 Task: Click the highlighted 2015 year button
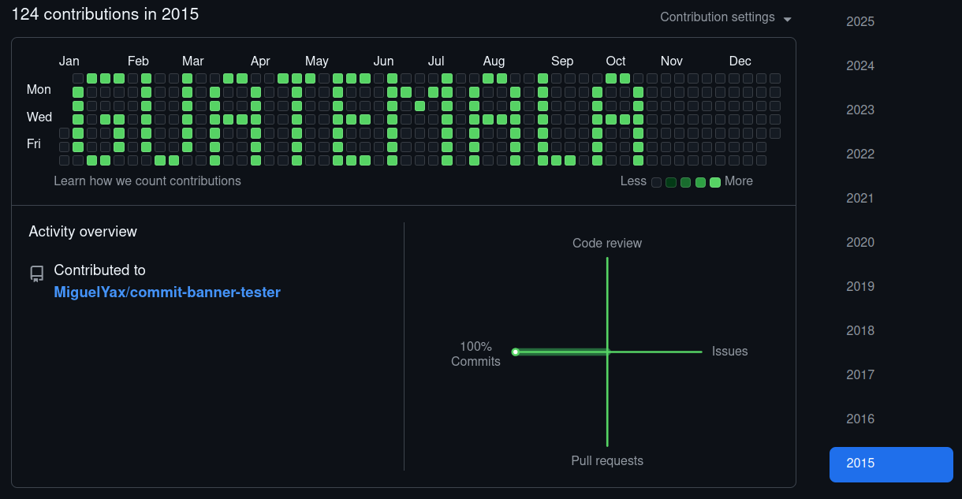coord(891,464)
